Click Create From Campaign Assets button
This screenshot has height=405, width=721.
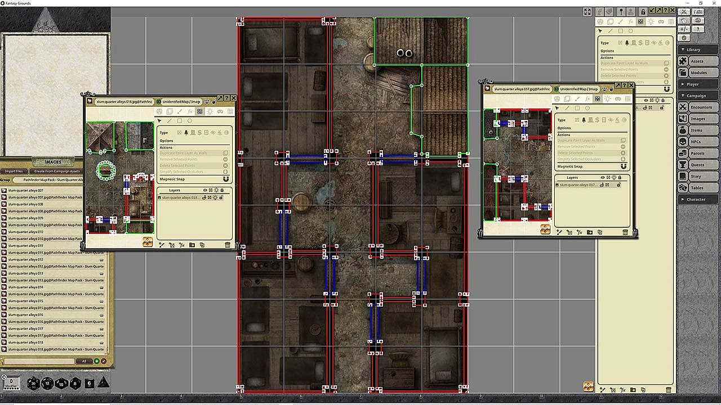(x=57, y=171)
